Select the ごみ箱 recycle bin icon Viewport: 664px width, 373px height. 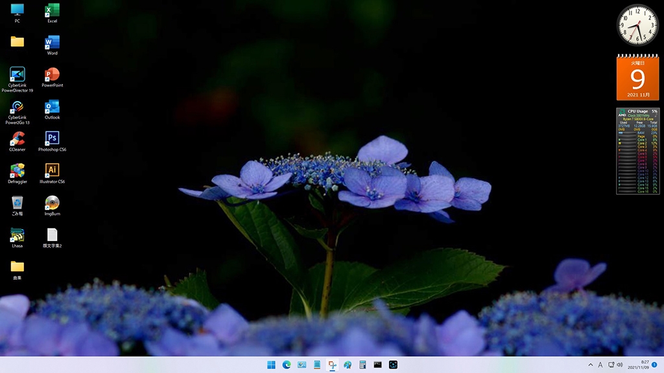tap(18, 206)
